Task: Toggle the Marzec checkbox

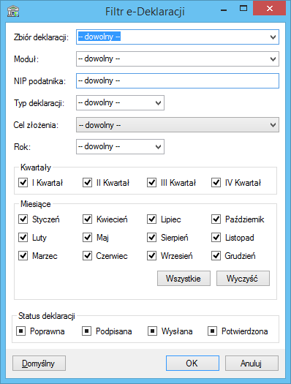Action: 23,256
